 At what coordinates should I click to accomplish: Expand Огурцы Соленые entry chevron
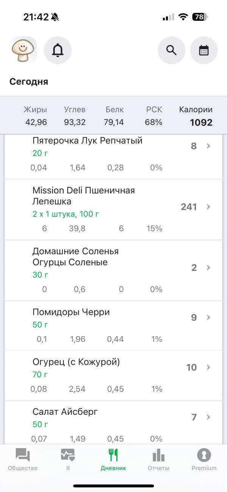pyautogui.click(x=208, y=268)
